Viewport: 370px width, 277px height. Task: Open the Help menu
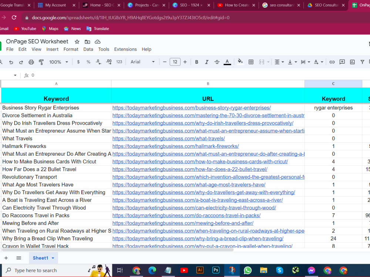pyautogui.click(x=146, y=49)
